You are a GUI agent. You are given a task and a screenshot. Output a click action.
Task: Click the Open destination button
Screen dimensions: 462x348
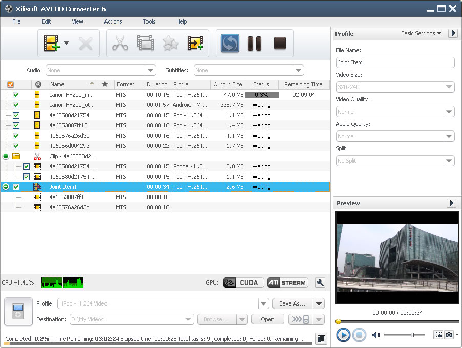[267, 319]
